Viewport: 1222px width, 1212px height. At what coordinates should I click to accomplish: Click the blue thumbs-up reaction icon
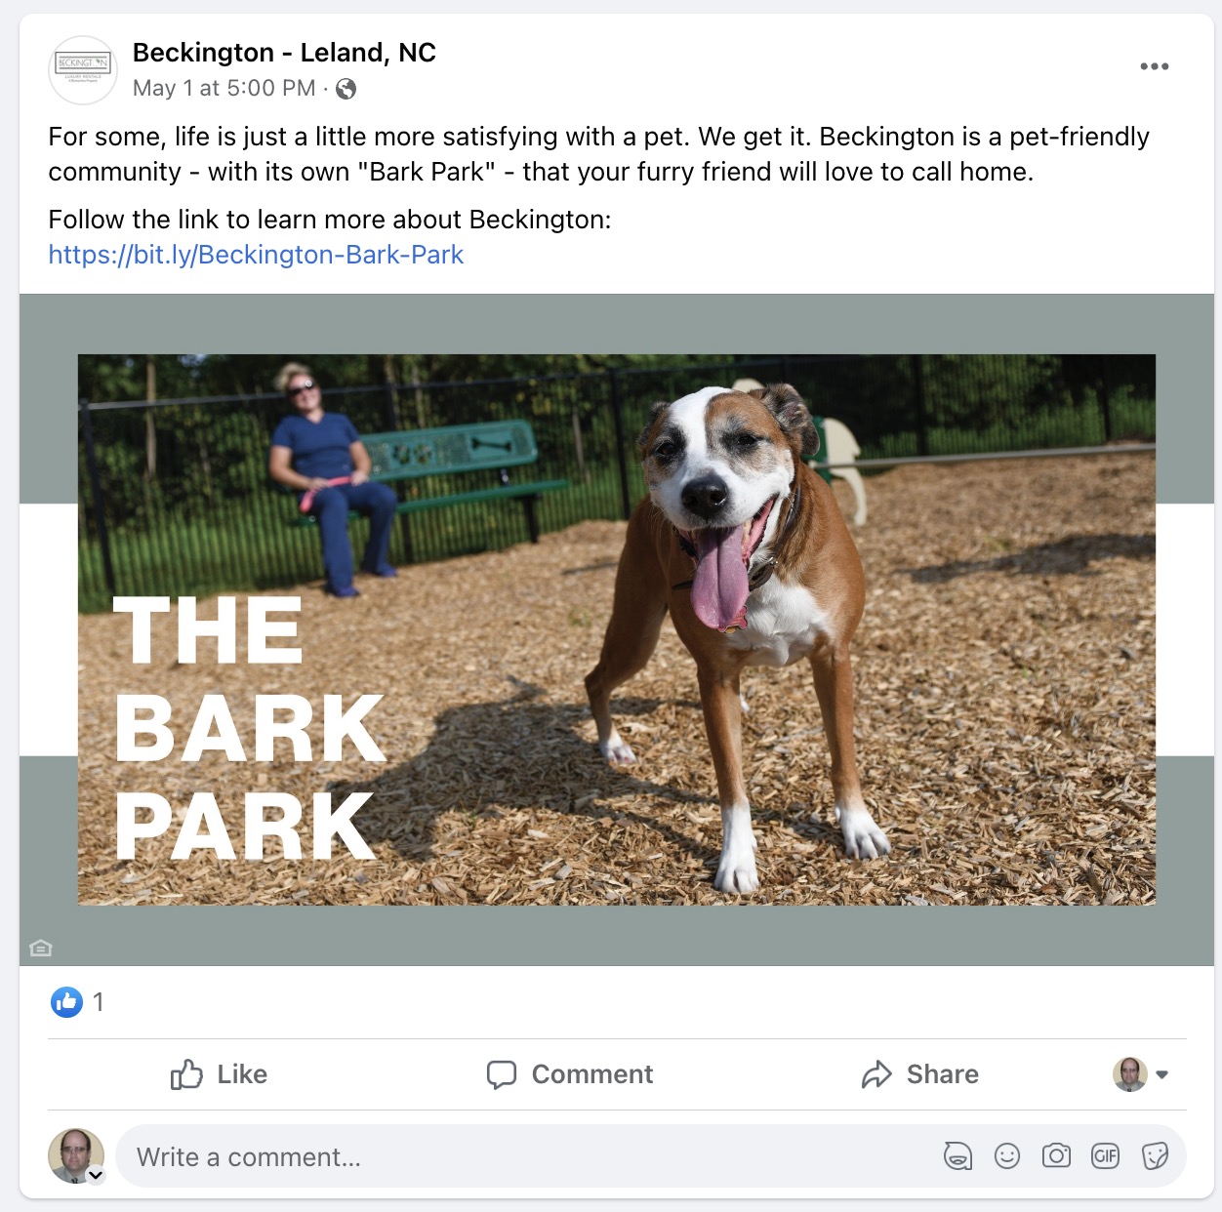pos(66,1001)
